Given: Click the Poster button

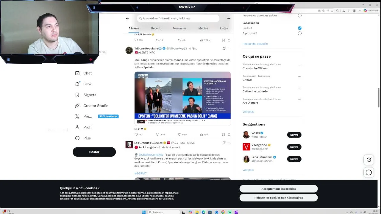Looking at the screenshot, I should click(x=94, y=152).
